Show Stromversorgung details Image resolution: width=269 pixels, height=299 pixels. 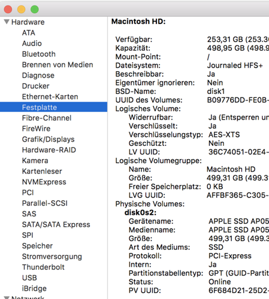(x=52, y=257)
